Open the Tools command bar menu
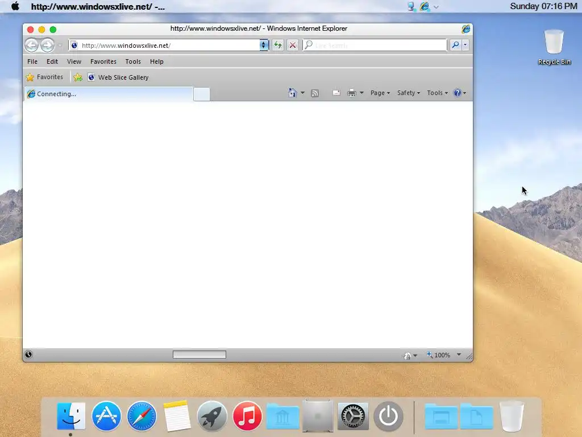This screenshot has width=582, height=437. pos(437,93)
